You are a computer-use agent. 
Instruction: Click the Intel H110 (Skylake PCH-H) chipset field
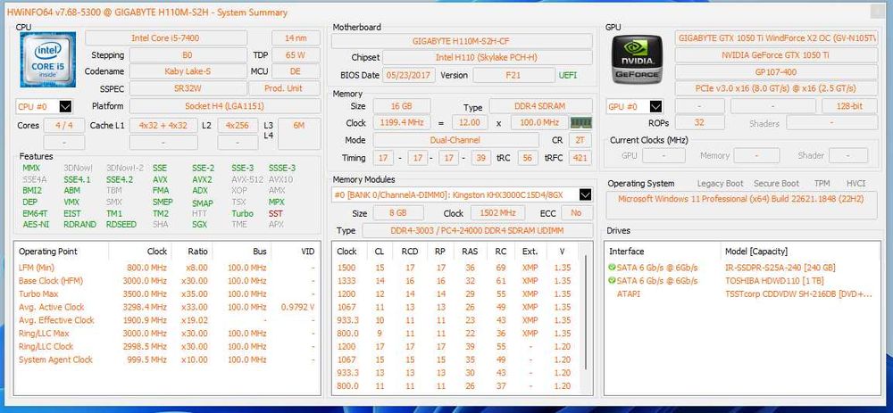click(487, 58)
